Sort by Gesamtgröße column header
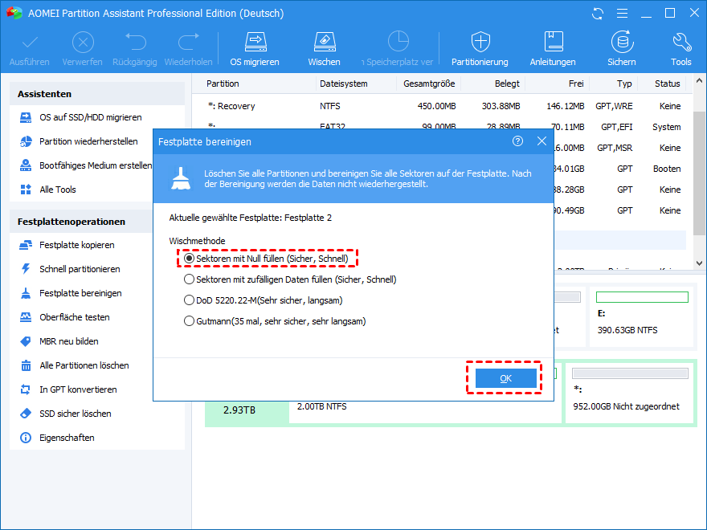 pos(429,84)
